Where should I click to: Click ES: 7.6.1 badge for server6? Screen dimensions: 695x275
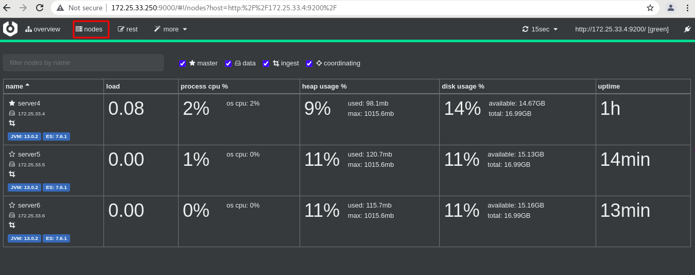pos(56,238)
